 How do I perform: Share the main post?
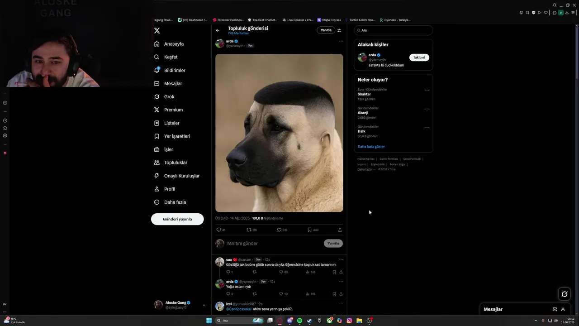340,230
